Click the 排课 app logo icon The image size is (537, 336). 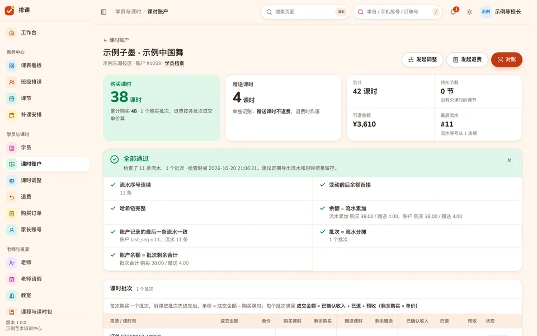[10, 10]
